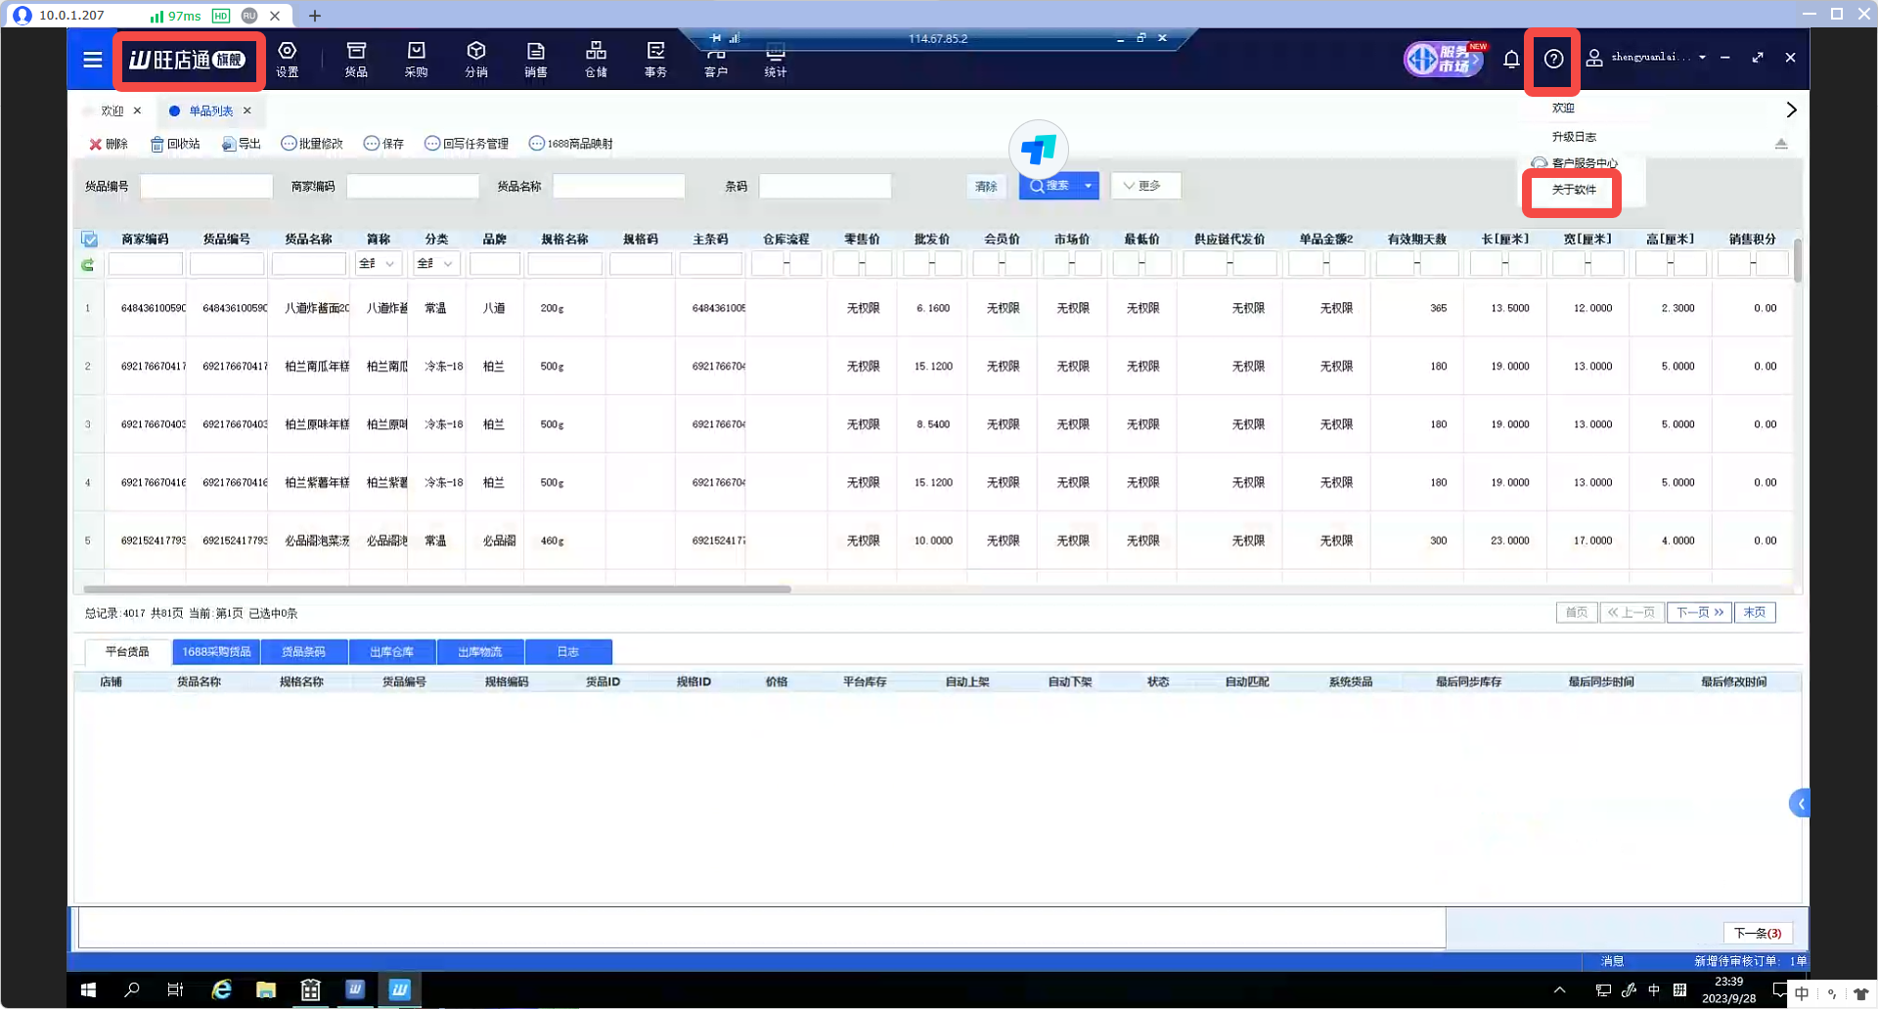Image resolution: width=1878 pixels, height=1009 pixels.
Task: Choose 关于软件 in help menu
Action: coord(1574,190)
